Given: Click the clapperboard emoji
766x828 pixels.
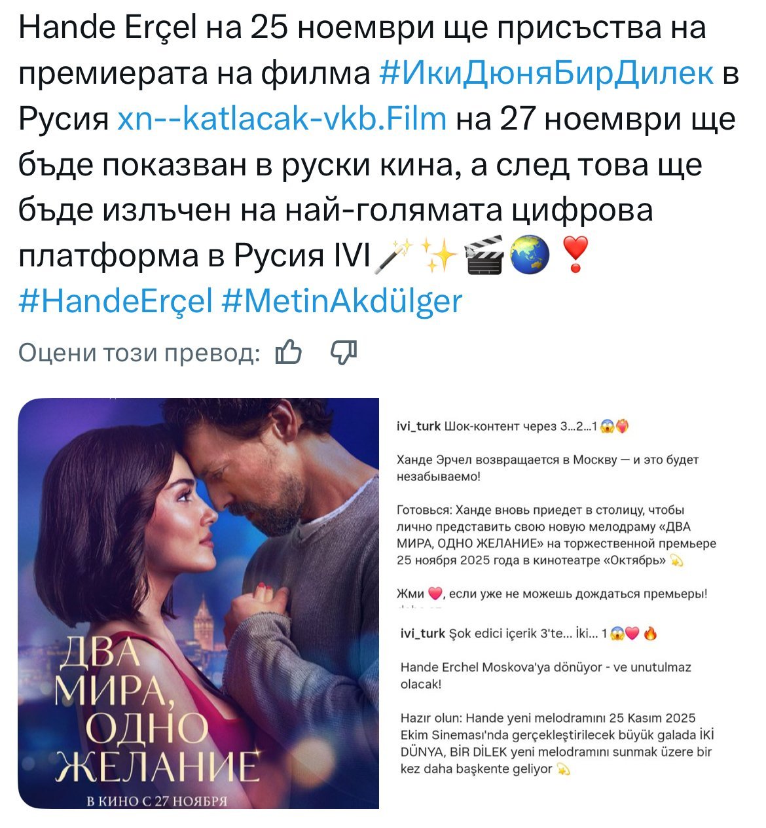Looking at the screenshot, I should (x=483, y=256).
